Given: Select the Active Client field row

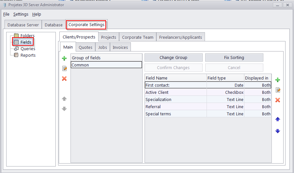Looking at the screenshot, I should 176,92.
